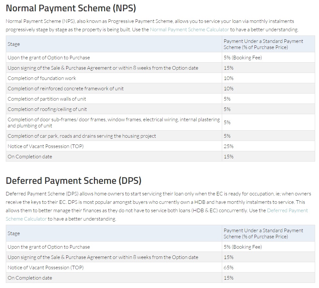
Task: Click the Normal Payment Scheme (NPS) heading
Action: tap(70, 8)
